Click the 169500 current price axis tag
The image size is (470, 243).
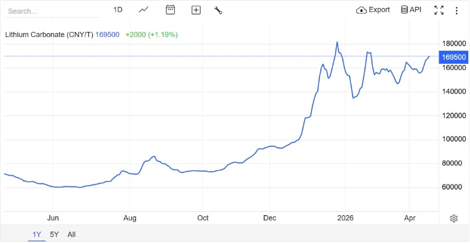[454, 57]
